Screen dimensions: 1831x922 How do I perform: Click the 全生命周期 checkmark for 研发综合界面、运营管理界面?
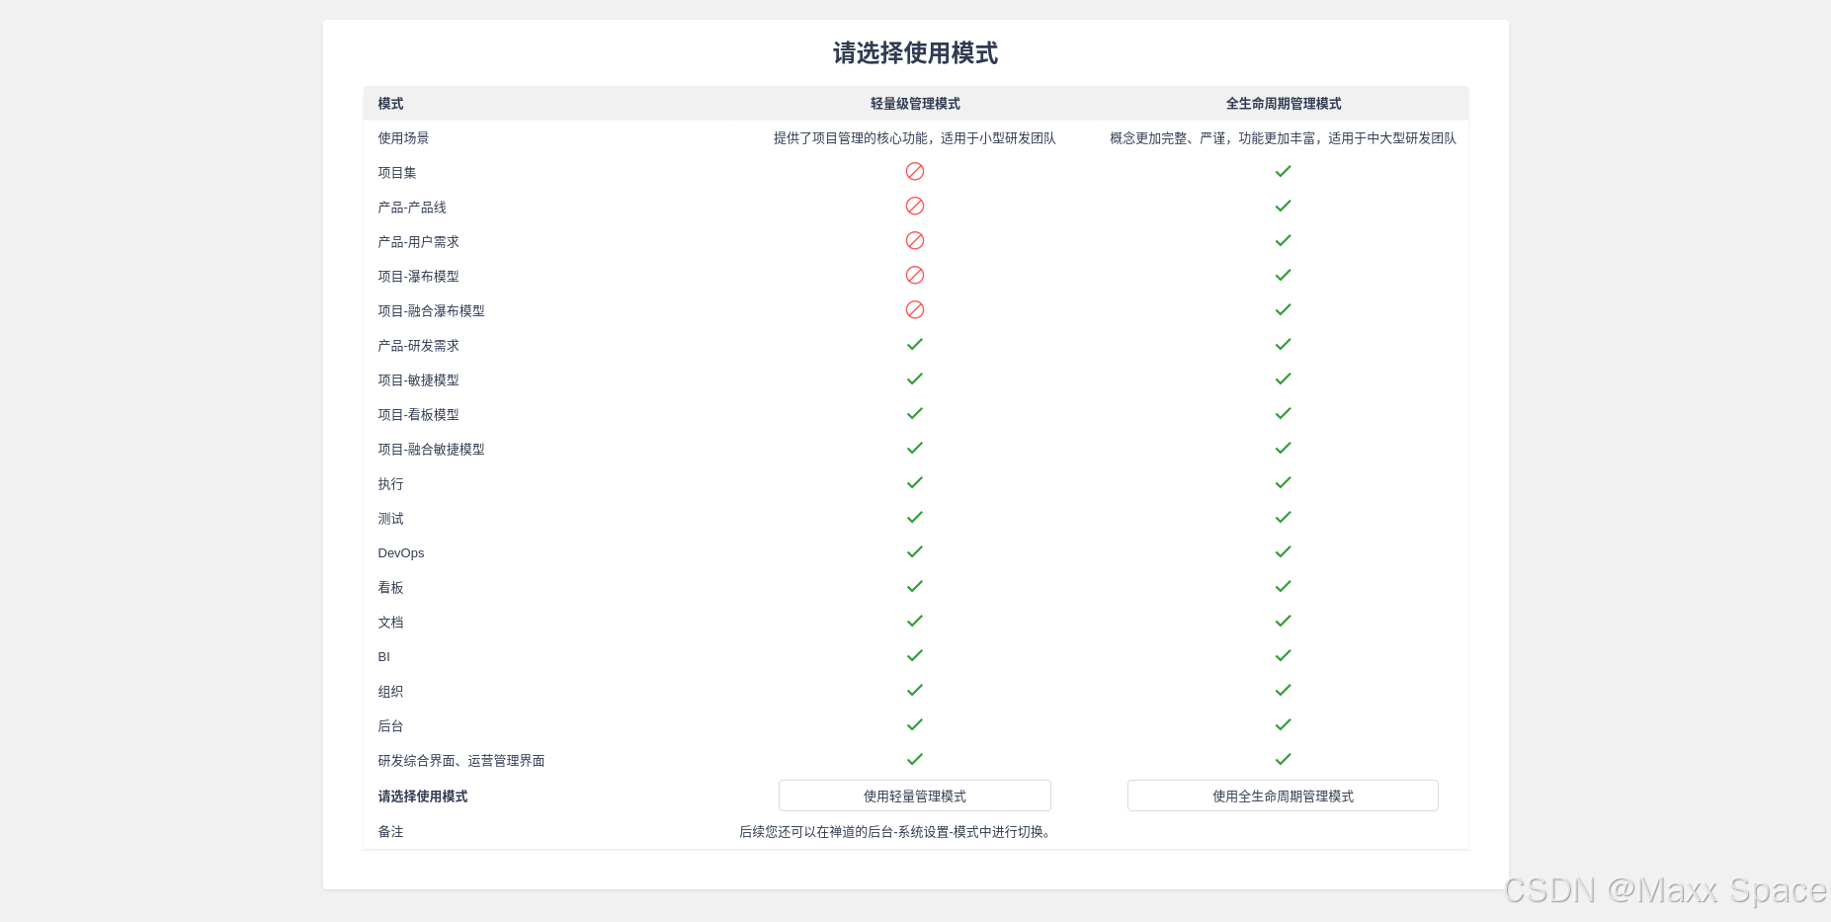1283,759
